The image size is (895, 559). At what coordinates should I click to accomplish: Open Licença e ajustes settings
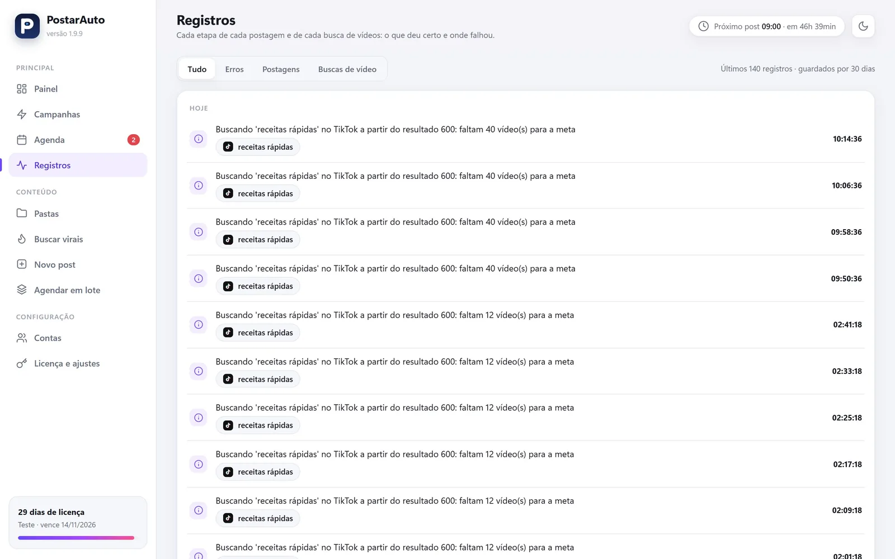[x=78, y=363]
